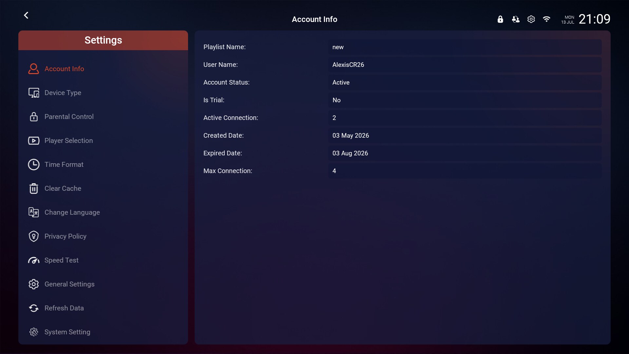Click the MON 13 JUL date display
The image size is (629, 354).
568,20
